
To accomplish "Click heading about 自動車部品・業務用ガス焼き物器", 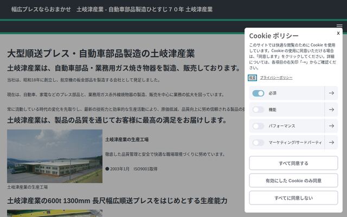I will (x=124, y=68).
